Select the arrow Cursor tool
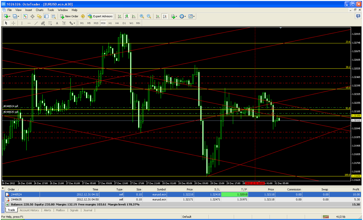Viewport: 363px width, 220px height. click(6, 23)
